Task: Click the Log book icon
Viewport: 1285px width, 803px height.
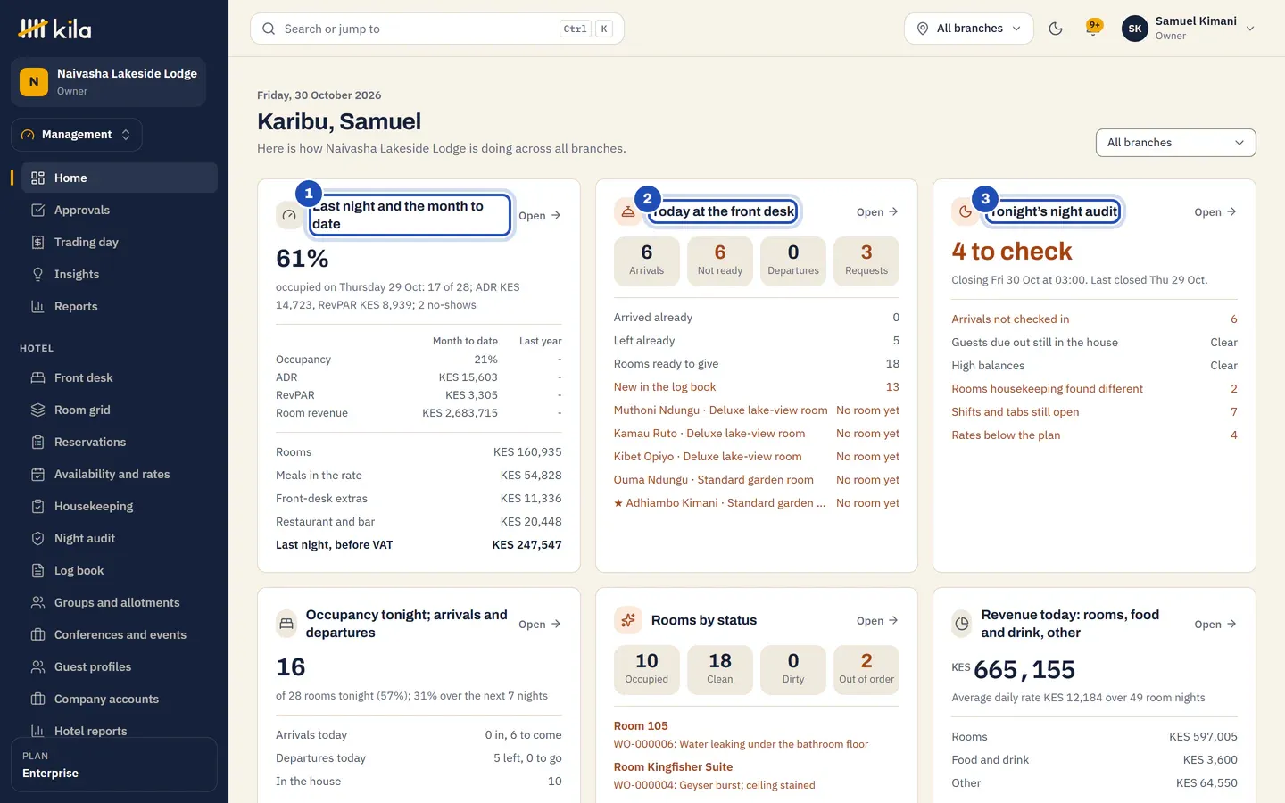Action: click(37, 571)
